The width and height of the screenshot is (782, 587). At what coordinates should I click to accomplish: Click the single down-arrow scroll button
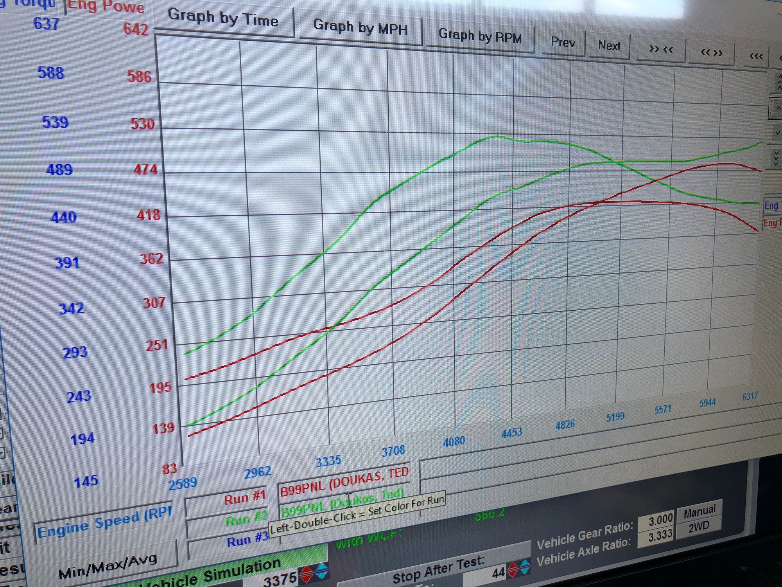pyautogui.click(x=777, y=133)
